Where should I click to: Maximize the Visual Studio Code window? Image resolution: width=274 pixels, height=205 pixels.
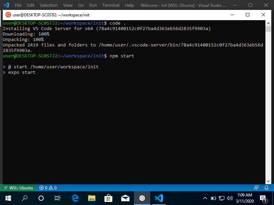click(x=250, y=5)
